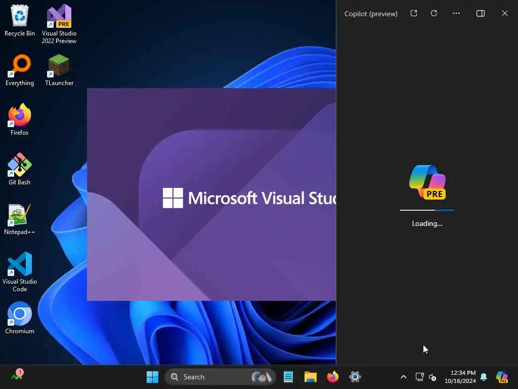518x389 pixels.
Task: Close the Copilot preview panel
Action: pos(505,13)
